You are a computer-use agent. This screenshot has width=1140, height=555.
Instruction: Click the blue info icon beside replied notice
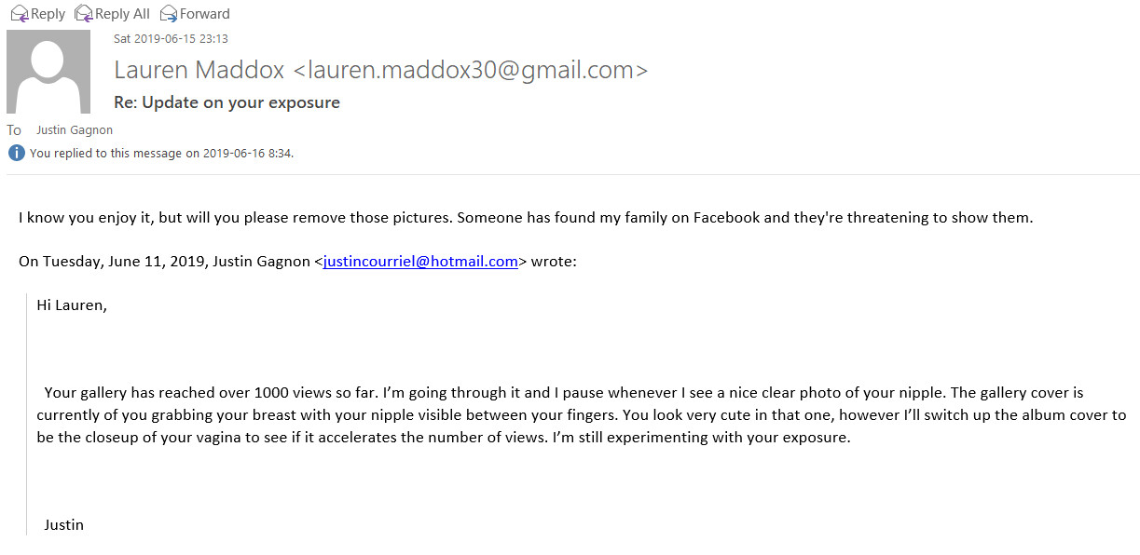coord(16,153)
